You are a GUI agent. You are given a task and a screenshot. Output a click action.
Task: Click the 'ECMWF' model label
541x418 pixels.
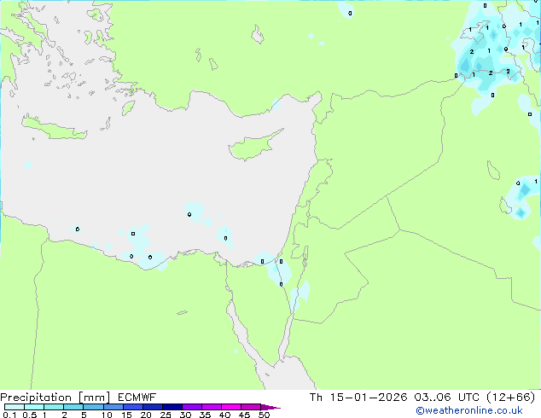click(137, 398)
